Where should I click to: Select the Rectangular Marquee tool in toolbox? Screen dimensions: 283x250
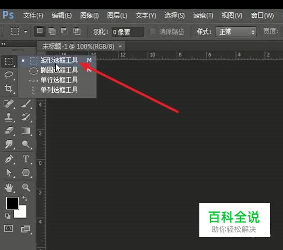[9, 61]
